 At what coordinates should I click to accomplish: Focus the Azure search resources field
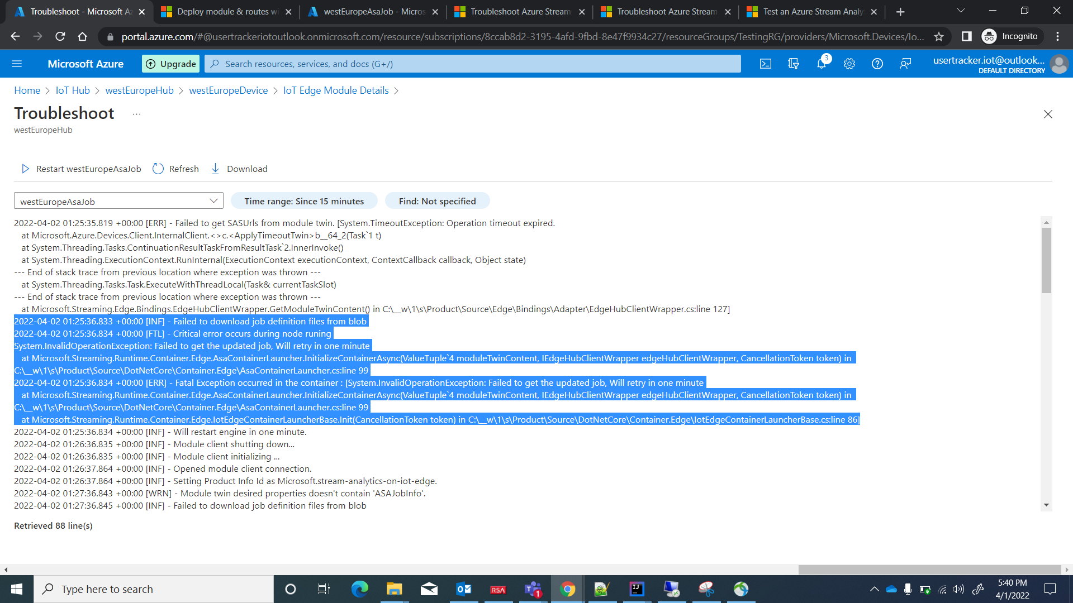coord(472,64)
